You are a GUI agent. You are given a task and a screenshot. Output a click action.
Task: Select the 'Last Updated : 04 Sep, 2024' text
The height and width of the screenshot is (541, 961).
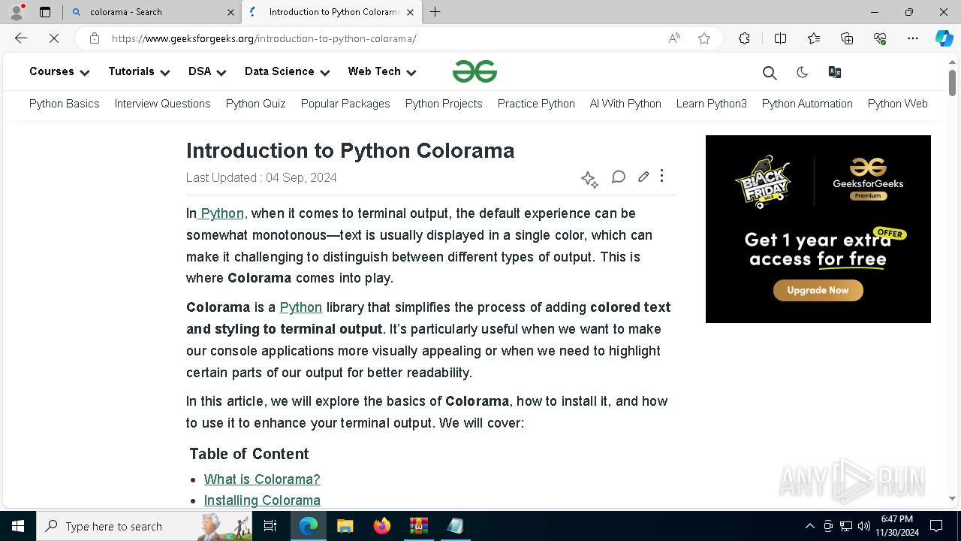261,178
